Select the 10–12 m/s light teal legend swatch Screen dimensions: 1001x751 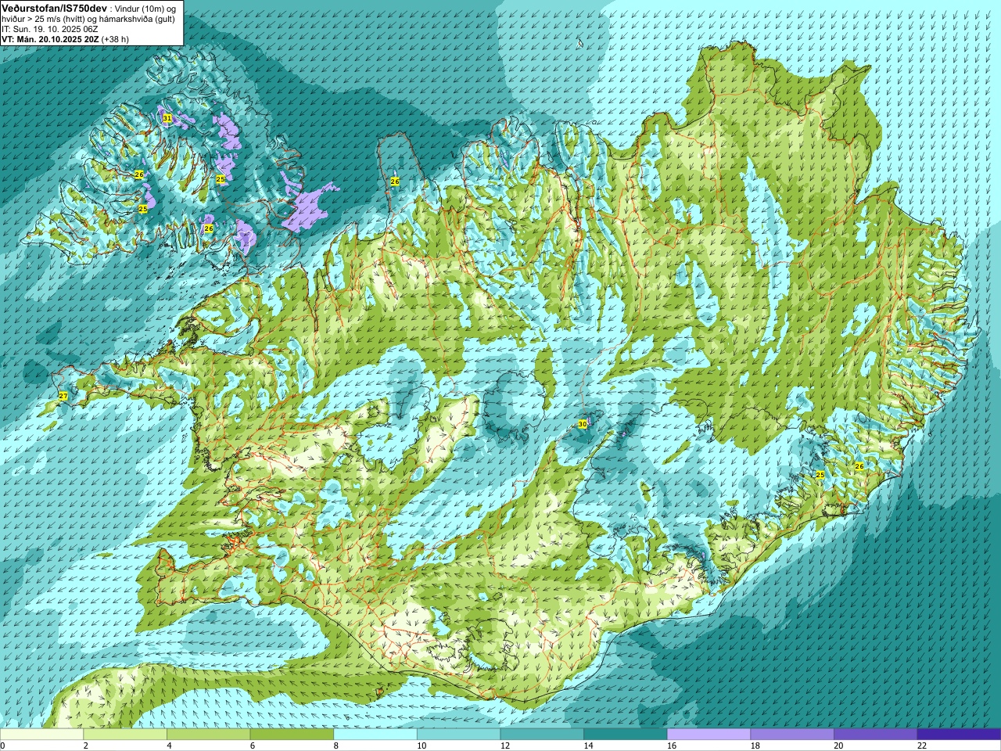458,735
